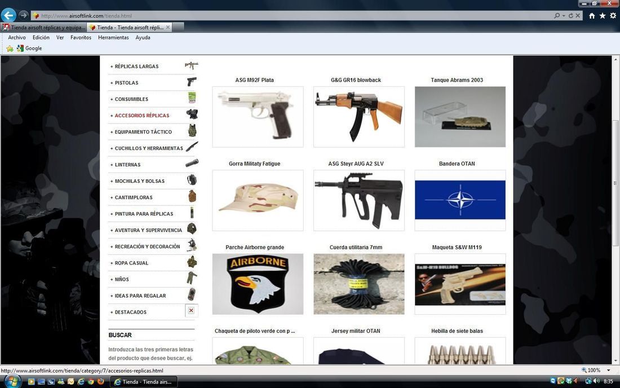The height and width of the screenshot is (388, 620).
Task: Click the browser Forward arrow button
Action: pyautogui.click(x=23, y=15)
